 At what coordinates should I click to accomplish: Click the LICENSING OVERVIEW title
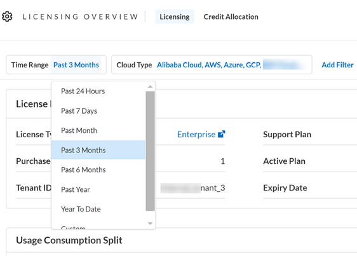[80, 17]
